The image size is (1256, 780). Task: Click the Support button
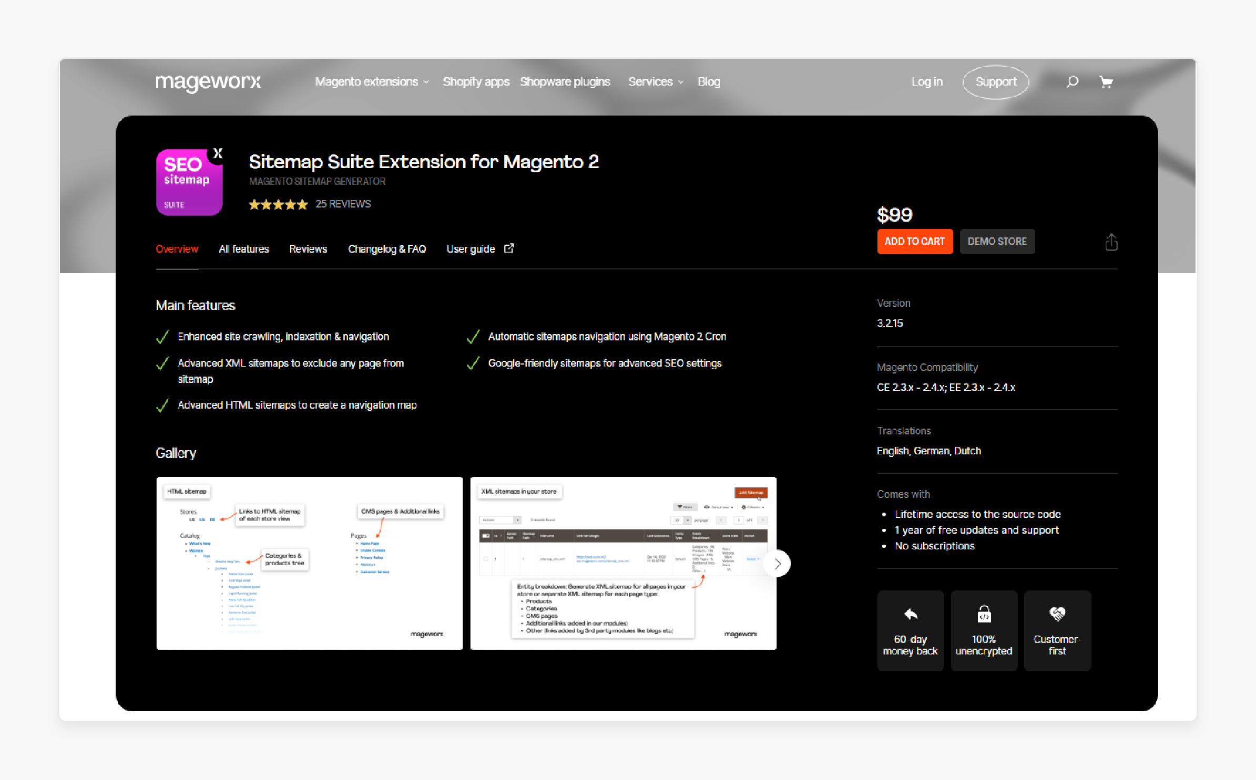[996, 82]
